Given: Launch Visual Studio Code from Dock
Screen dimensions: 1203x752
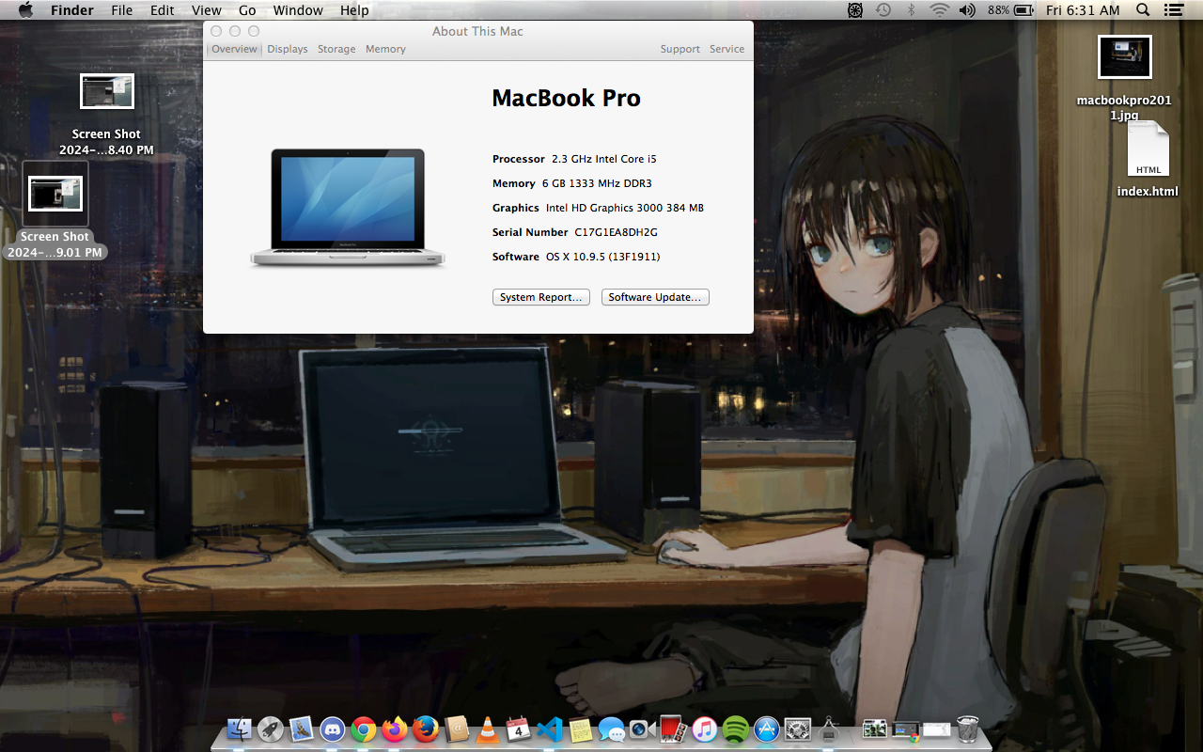Looking at the screenshot, I should [x=550, y=728].
